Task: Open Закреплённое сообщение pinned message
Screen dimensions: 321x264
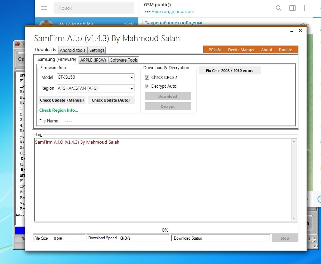Action: 174,23
